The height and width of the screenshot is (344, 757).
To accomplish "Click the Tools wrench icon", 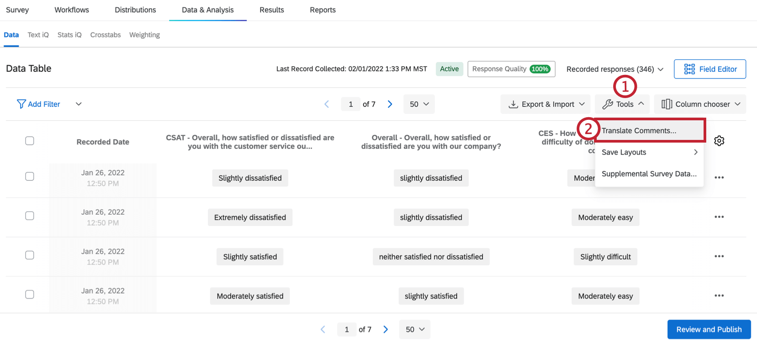I will (607, 104).
